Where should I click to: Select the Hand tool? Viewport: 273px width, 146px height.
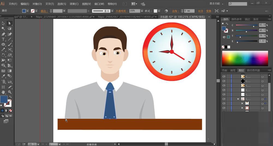3,92
